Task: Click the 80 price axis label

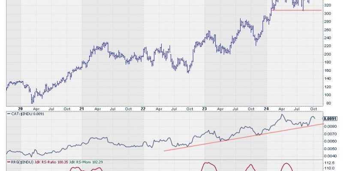Action: (x=328, y=103)
